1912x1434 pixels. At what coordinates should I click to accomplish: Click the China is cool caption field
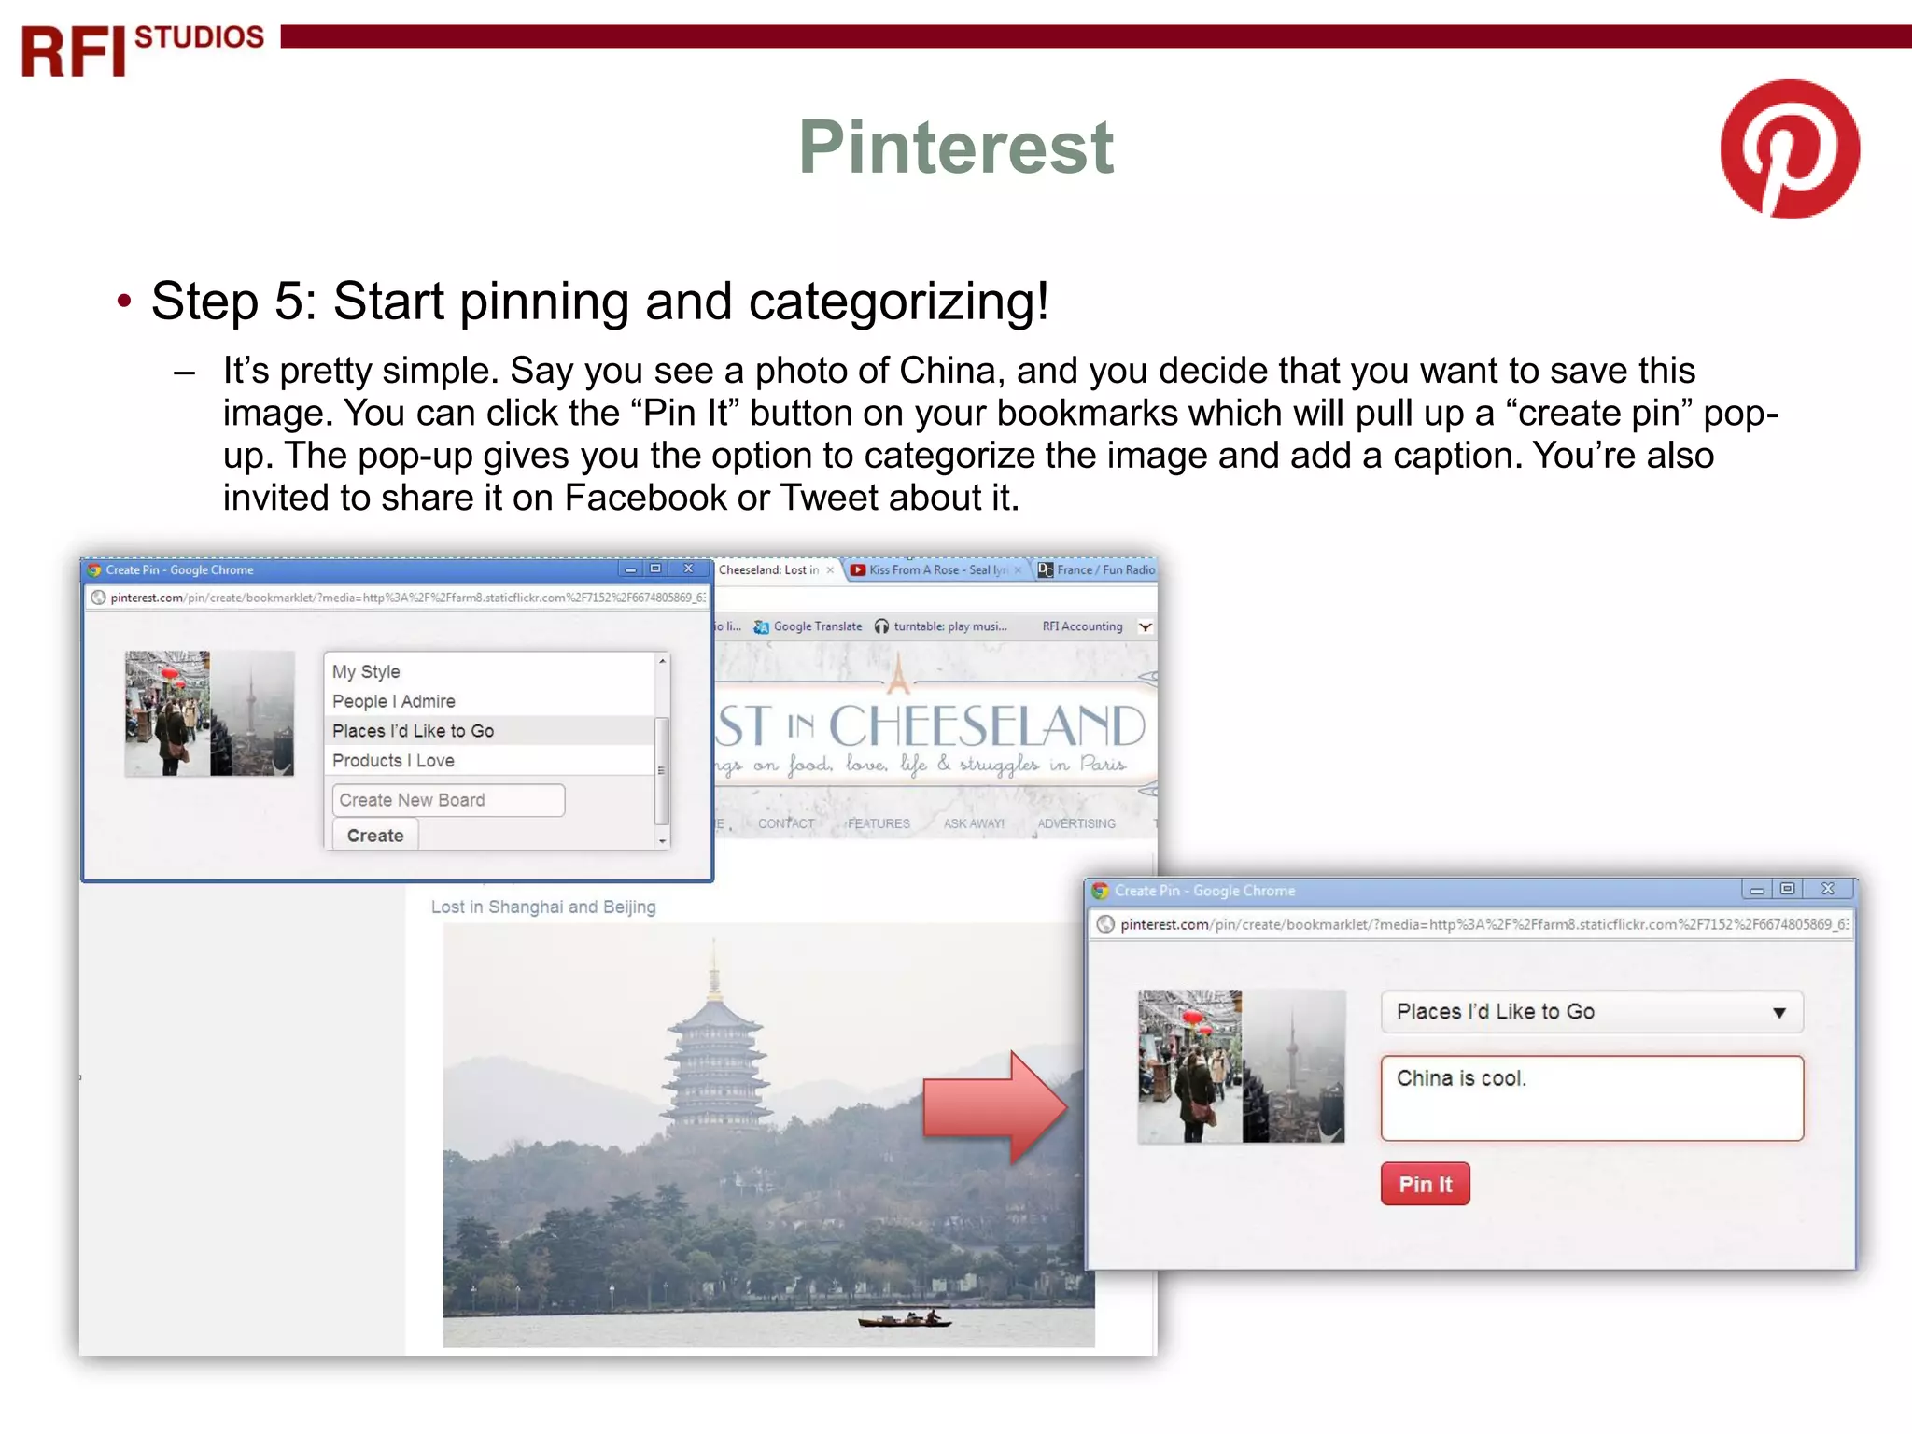click(x=1592, y=1098)
